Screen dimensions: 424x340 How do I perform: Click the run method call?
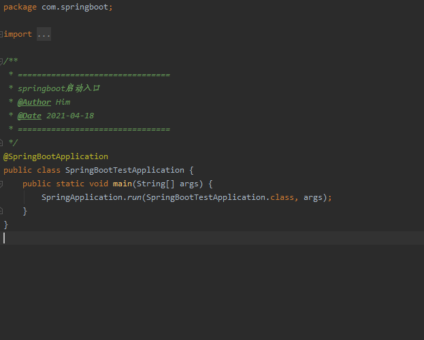[133, 197]
